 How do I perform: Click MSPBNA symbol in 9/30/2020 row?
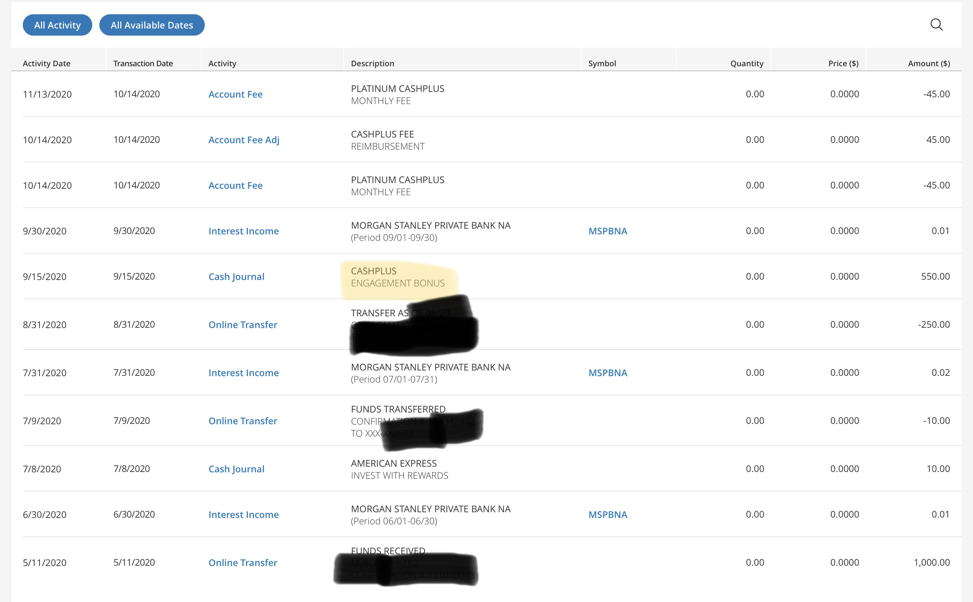click(x=607, y=231)
